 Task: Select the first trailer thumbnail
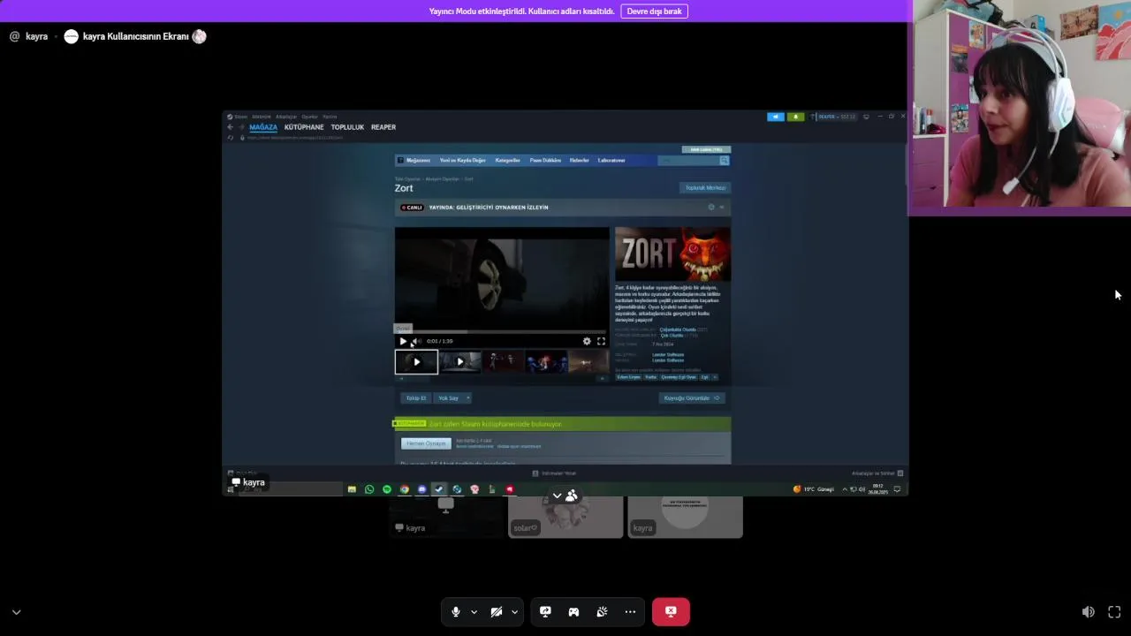click(416, 362)
